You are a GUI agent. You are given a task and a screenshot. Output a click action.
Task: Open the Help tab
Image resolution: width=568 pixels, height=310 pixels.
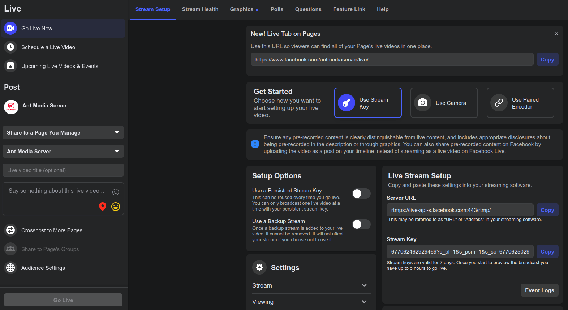pyautogui.click(x=383, y=9)
